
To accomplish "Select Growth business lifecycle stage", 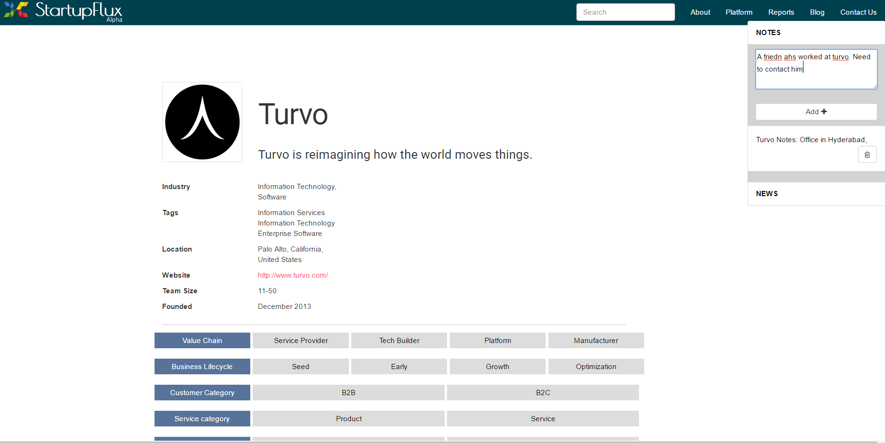I will (497, 367).
